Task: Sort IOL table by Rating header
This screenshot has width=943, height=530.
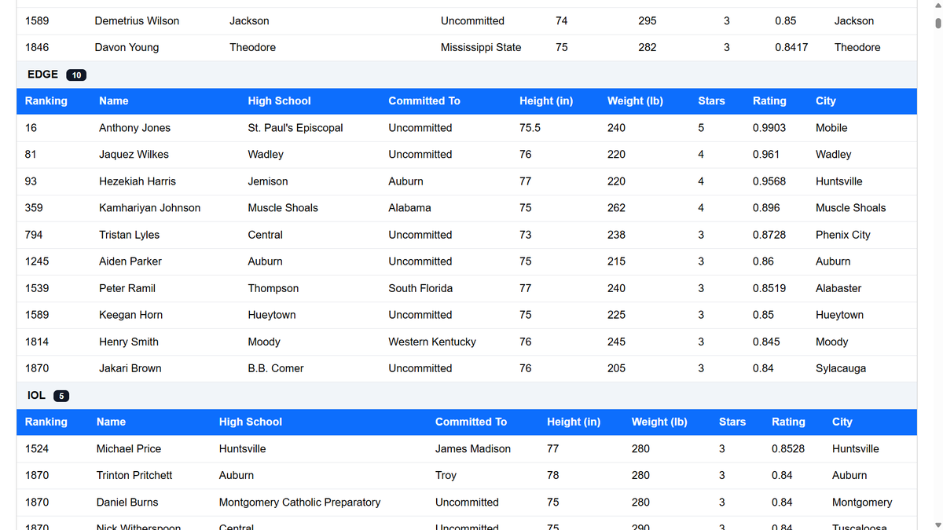Action: (x=788, y=422)
